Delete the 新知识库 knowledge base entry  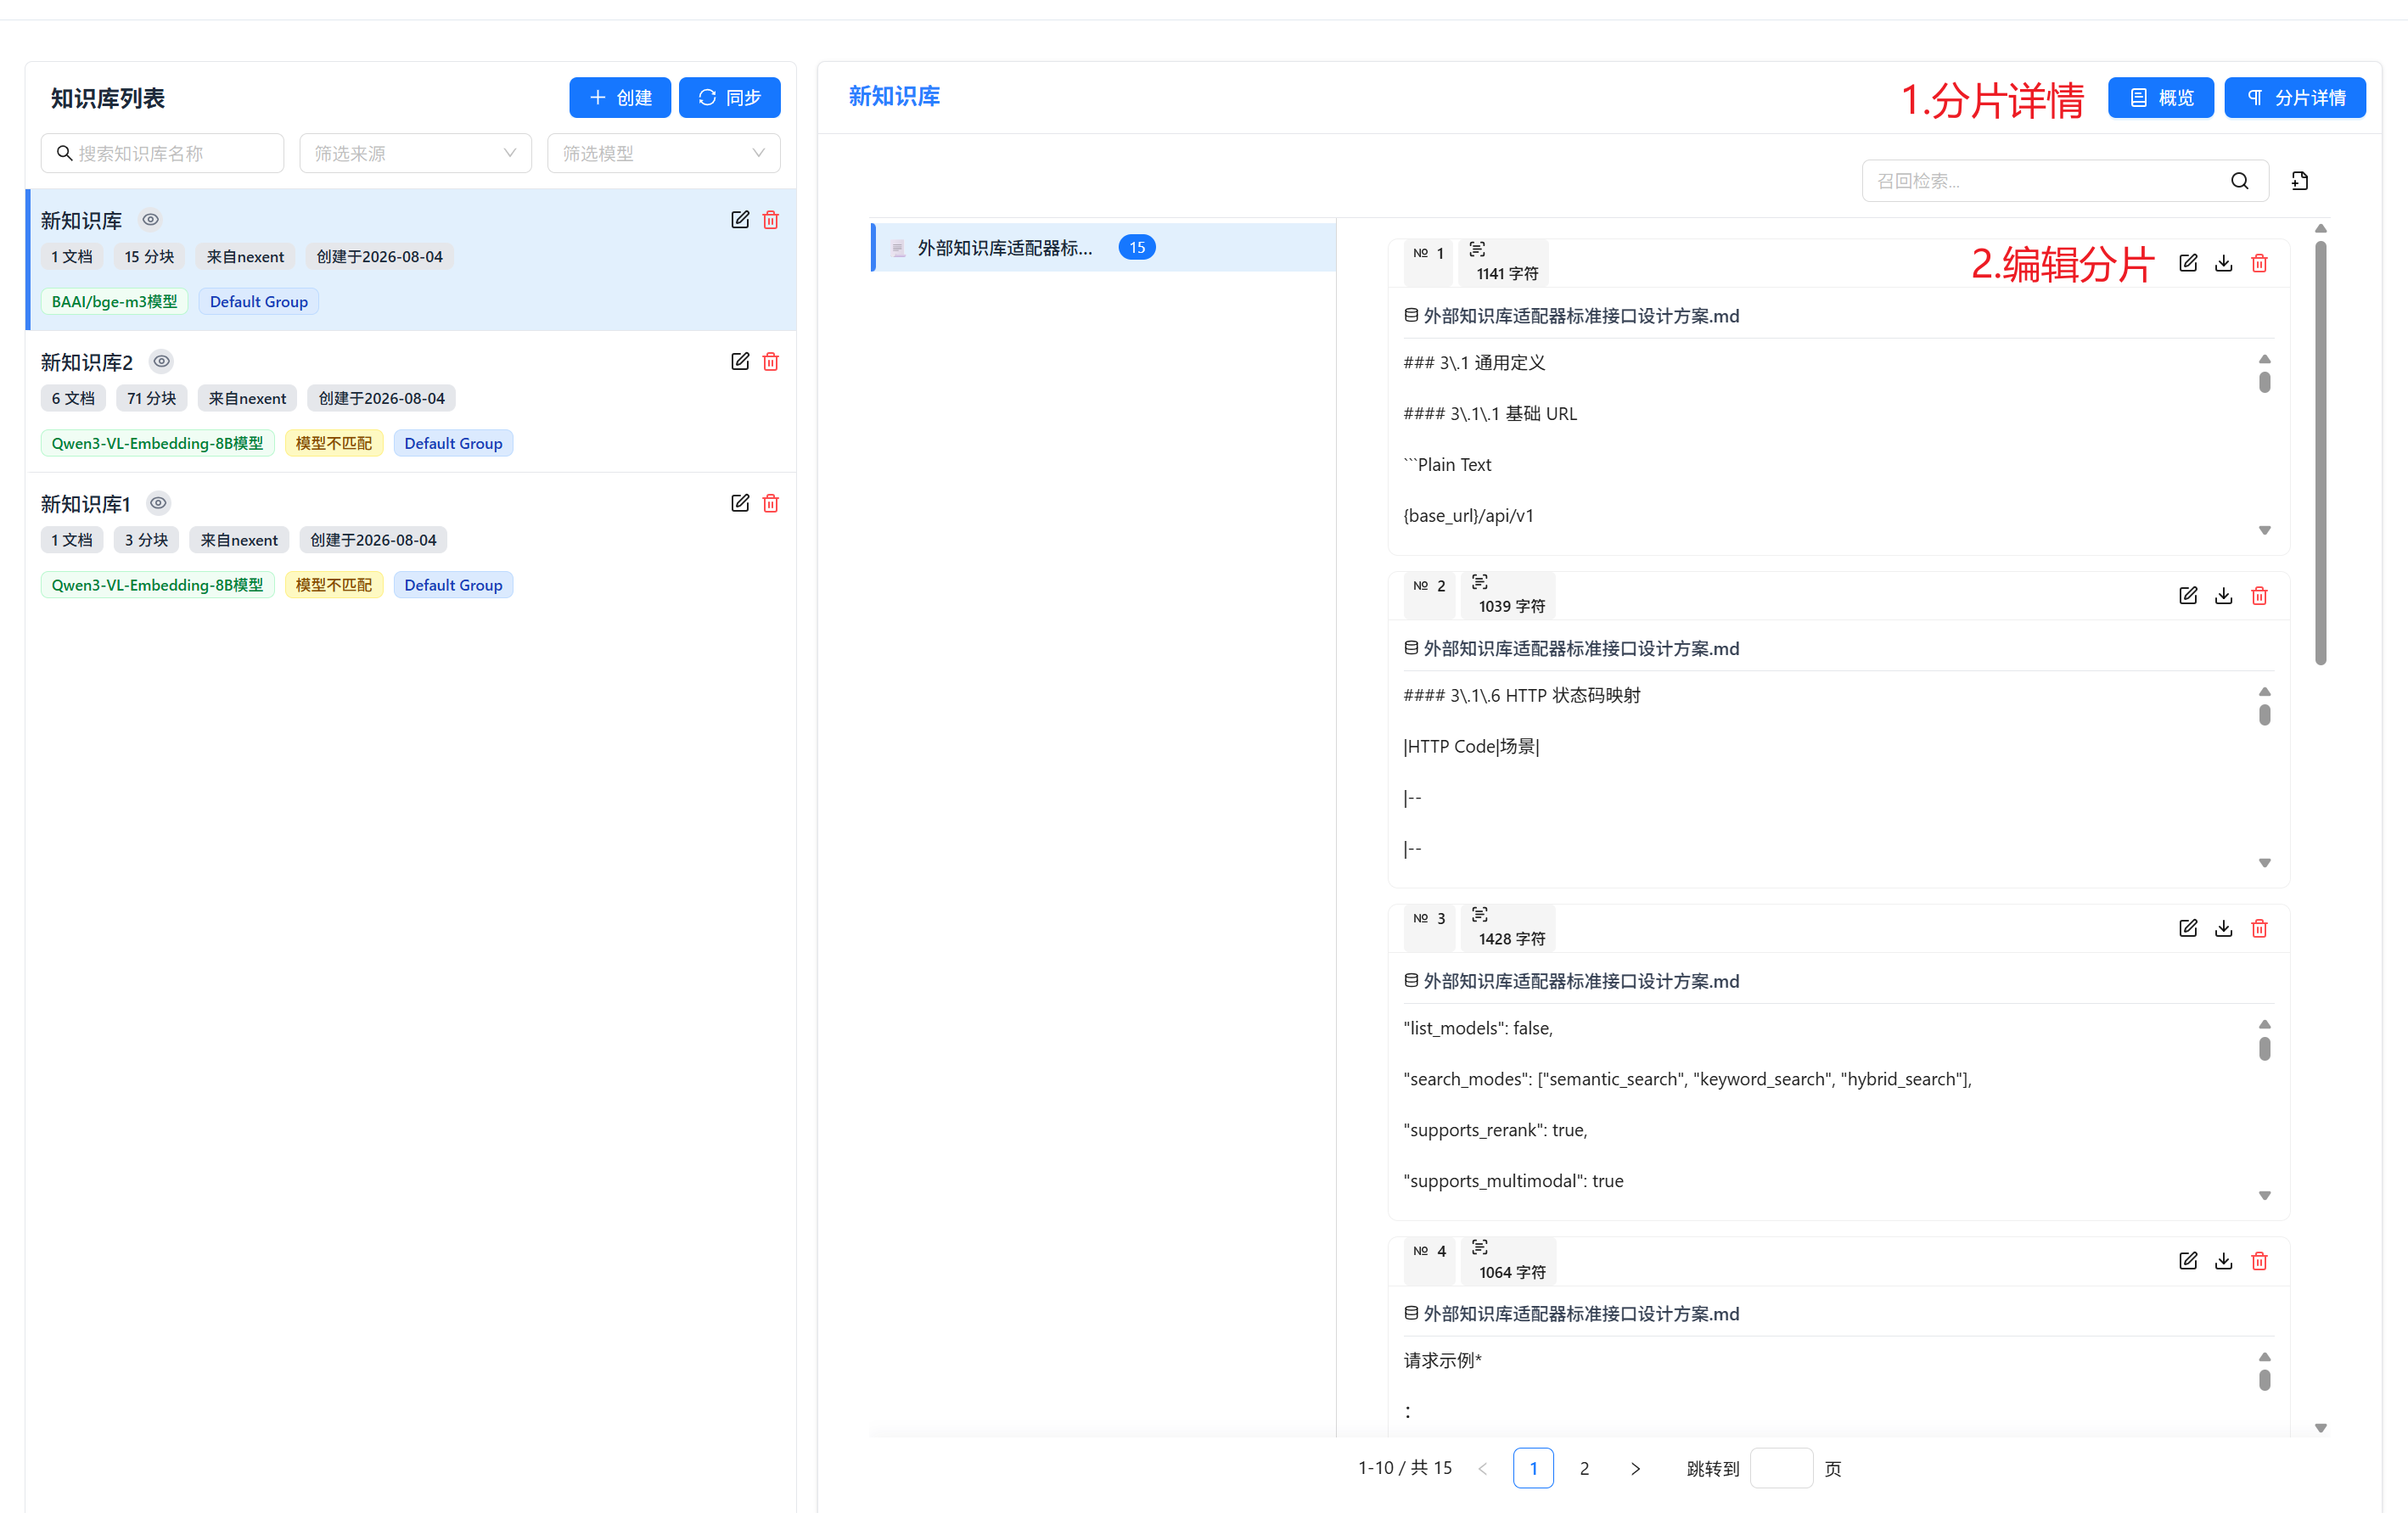point(771,220)
